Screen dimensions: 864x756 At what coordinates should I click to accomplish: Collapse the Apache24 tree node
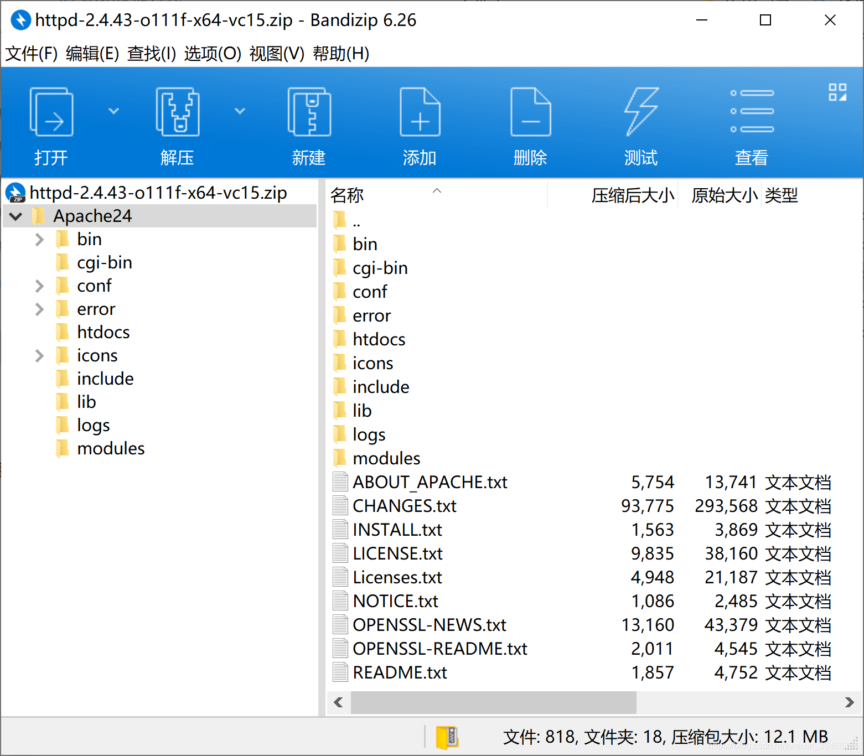coord(16,216)
